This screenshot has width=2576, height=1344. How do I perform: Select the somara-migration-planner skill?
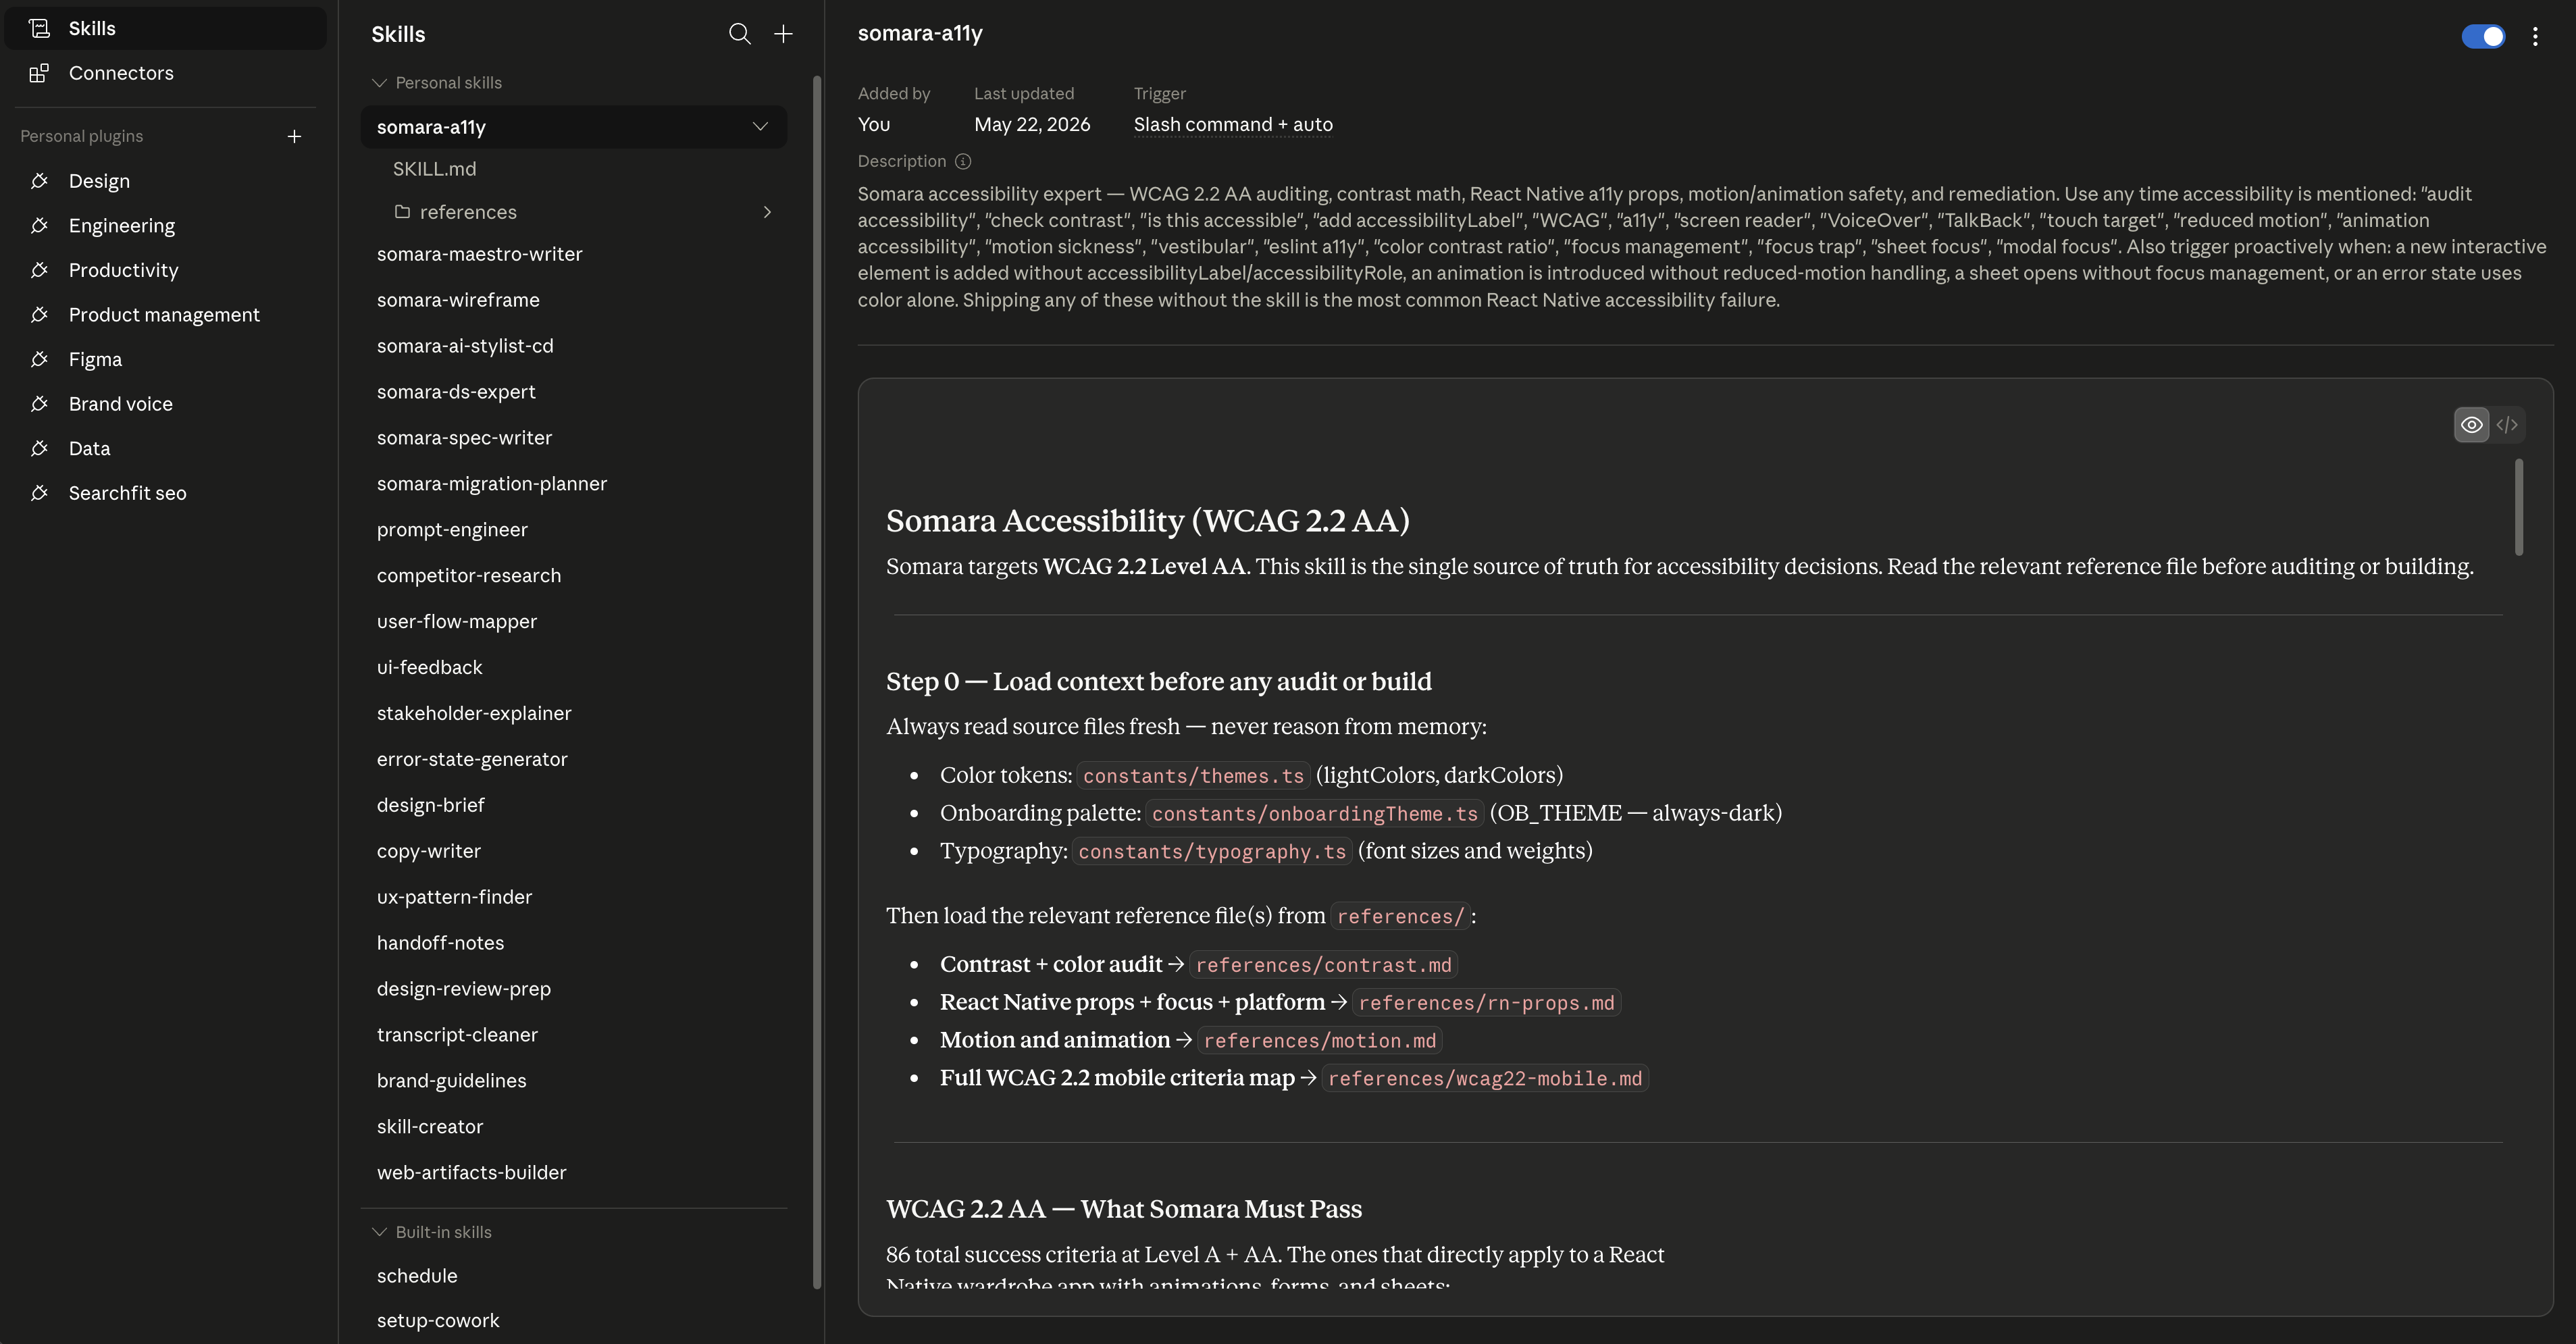pyautogui.click(x=574, y=484)
